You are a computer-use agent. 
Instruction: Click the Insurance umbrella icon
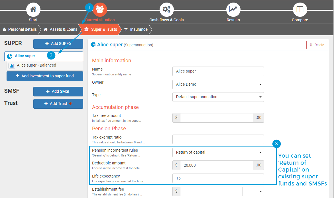[x=126, y=30]
